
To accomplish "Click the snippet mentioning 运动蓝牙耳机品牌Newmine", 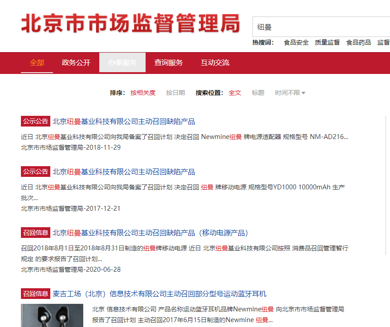I will point(218,315).
